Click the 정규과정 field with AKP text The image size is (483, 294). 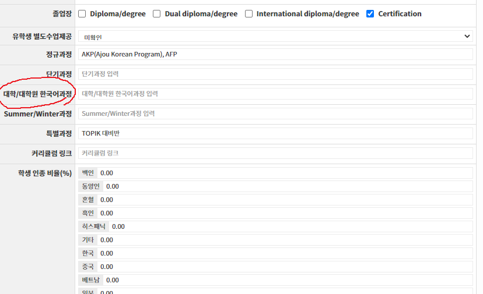[275, 55]
